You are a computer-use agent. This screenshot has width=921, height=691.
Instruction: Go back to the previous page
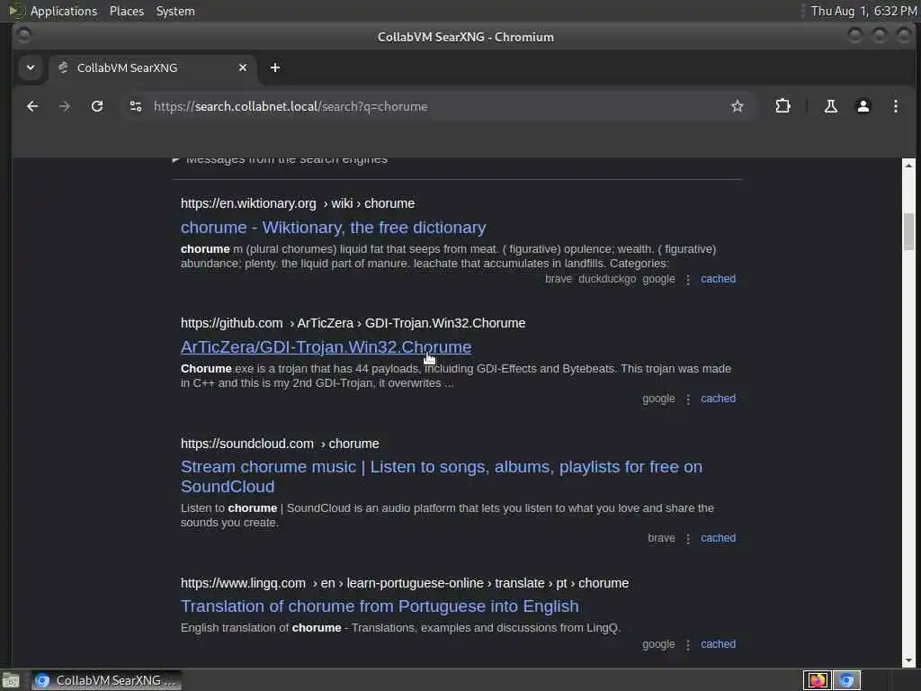[x=32, y=106]
